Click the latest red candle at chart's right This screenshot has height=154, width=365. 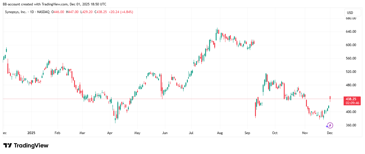(330, 98)
